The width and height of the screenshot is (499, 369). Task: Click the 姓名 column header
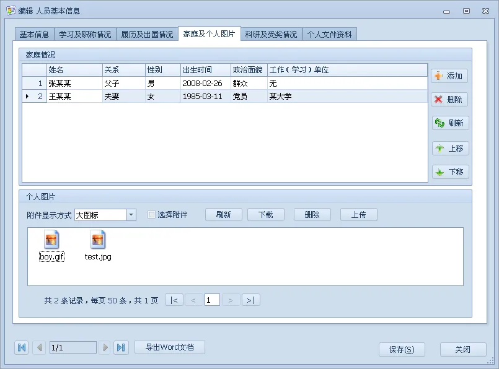click(x=74, y=70)
